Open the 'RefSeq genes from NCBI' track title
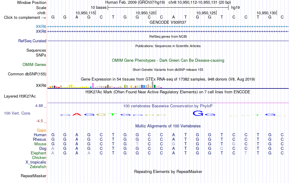This screenshot has height=183, width=289. coord(168,36)
